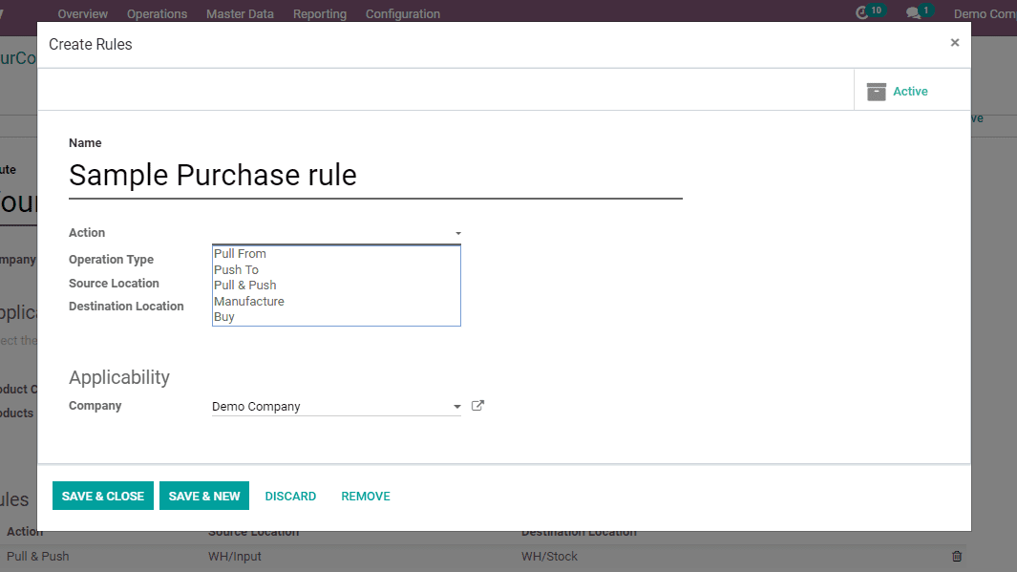
Task: Click Save & New button
Action: click(204, 497)
